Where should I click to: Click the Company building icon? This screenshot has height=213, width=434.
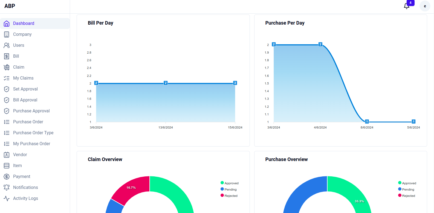pos(7,34)
